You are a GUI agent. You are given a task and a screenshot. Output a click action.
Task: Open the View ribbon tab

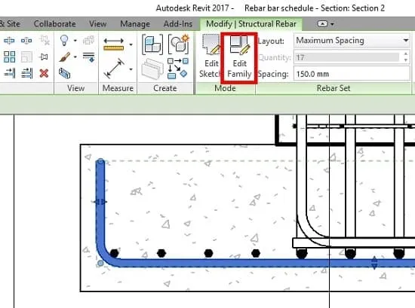(x=97, y=24)
